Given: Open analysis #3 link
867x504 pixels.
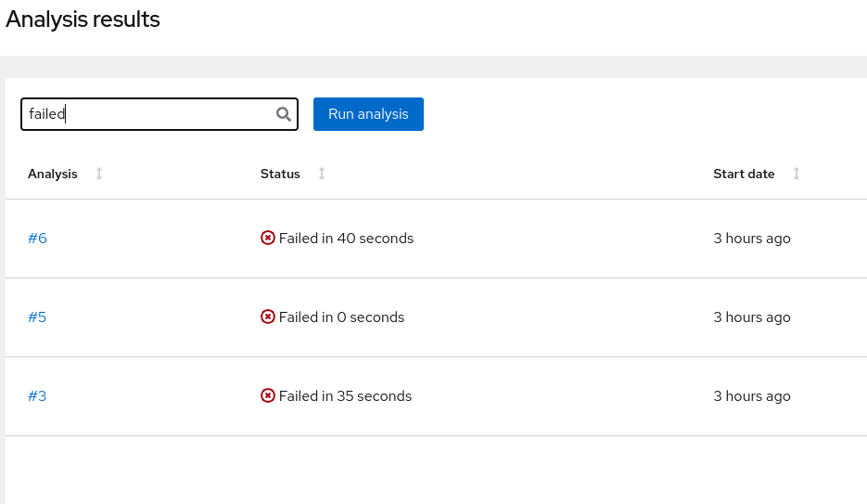Looking at the screenshot, I should coord(37,396).
